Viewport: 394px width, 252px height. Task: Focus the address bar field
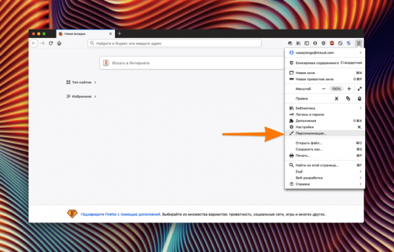click(175, 43)
